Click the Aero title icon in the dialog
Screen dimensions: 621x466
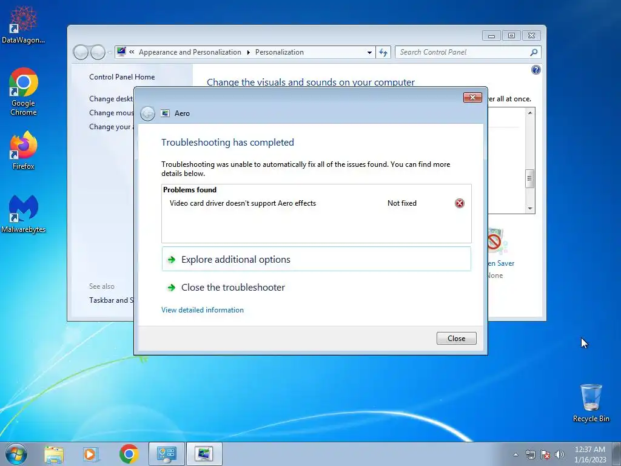[165, 113]
